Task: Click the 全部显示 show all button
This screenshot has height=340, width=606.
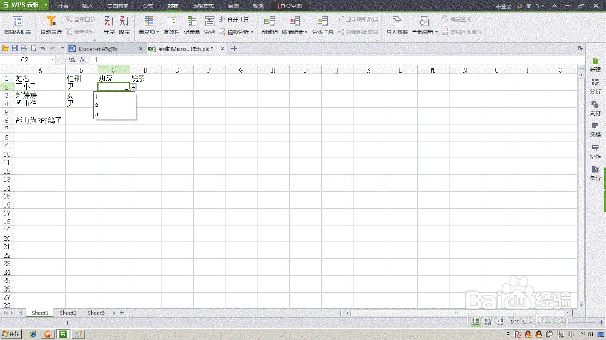Action: point(81,19)
